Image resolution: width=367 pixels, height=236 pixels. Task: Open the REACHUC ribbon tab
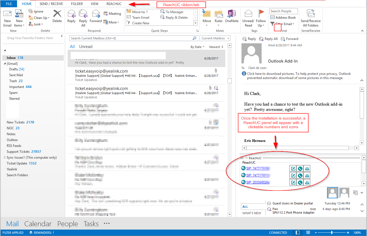tap(114, 4)
